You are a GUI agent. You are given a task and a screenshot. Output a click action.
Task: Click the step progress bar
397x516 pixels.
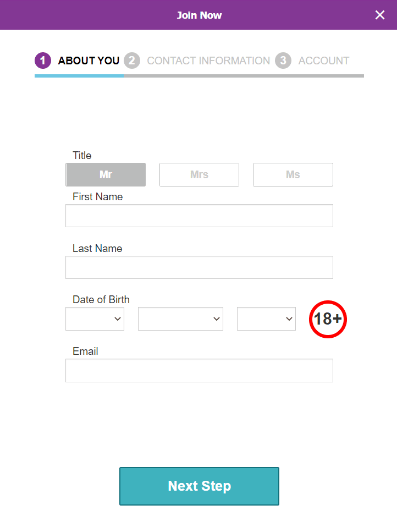click(199, 76)
